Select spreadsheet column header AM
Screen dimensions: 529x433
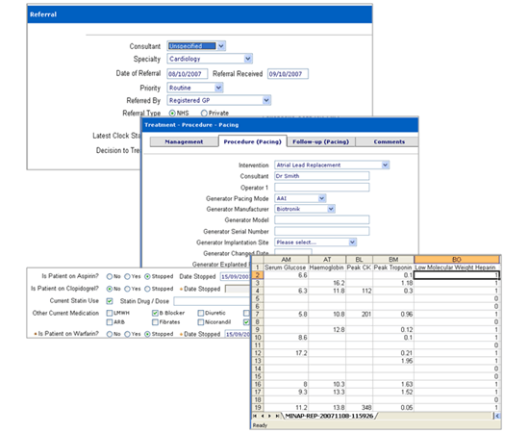tap(286, 260)
